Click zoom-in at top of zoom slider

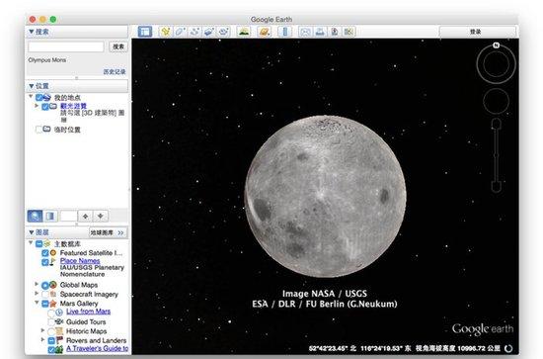496,123
